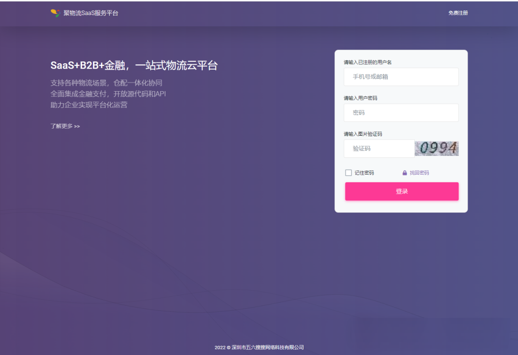Screen dimensions: 518x355
Task: Click the 请输入用户密码 label
Action: pos(360,98)
